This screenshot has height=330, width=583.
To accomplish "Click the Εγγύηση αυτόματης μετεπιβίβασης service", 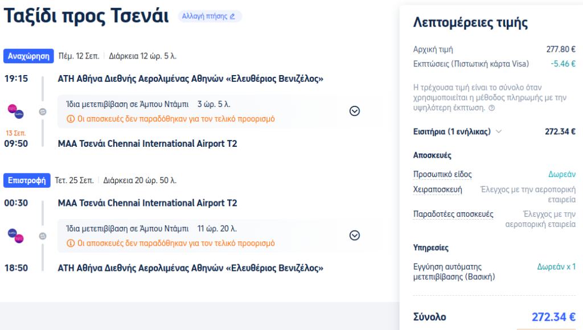I will pos(447,271).
